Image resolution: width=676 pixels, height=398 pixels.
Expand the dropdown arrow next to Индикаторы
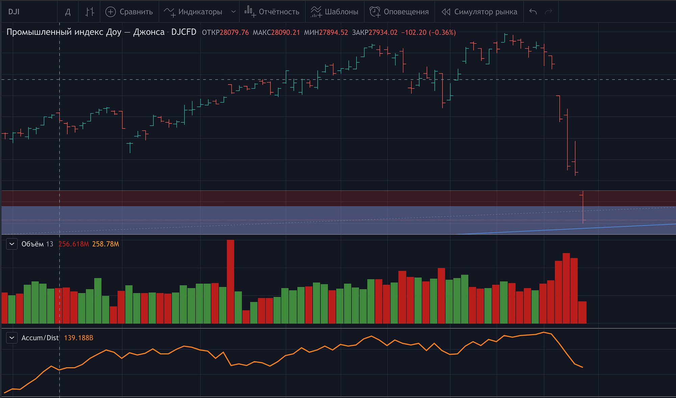[x=233, y=12]
